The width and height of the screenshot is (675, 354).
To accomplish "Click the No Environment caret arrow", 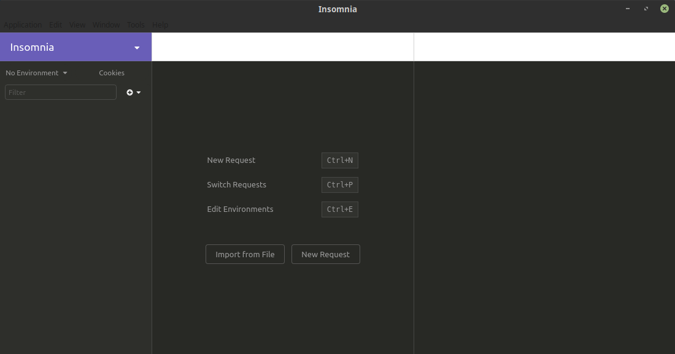I will (64, 72).
